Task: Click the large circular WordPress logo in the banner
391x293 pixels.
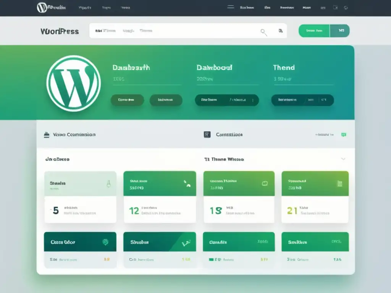Action: (74, 84)
